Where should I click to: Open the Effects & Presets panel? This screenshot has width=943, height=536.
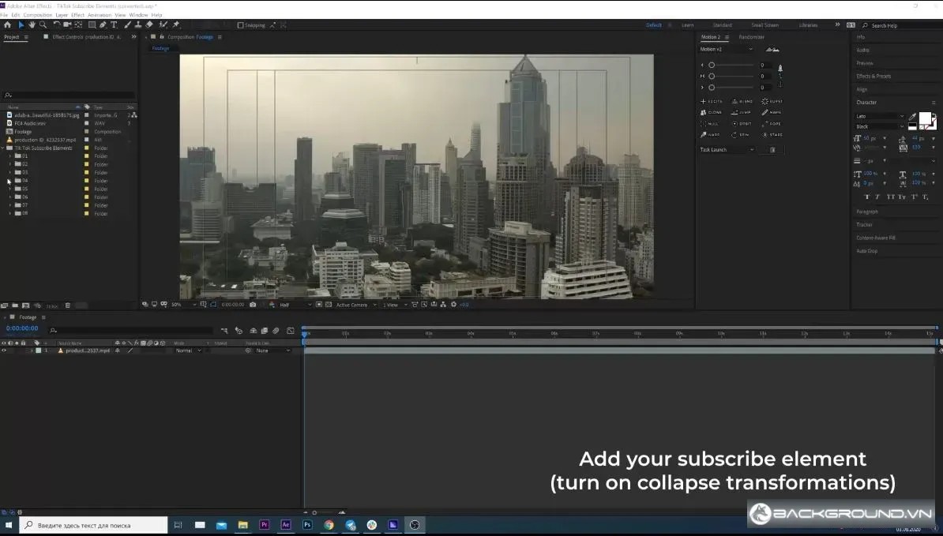(x=873, y=77)
